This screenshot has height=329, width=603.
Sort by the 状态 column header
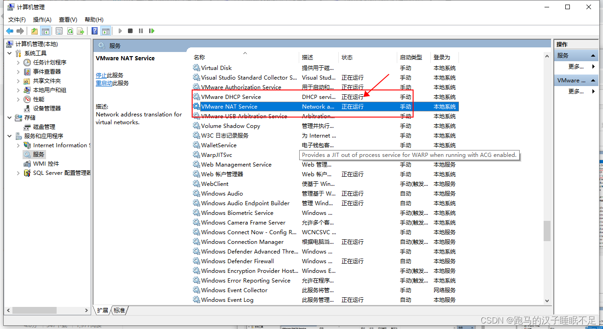coord(368,57)
